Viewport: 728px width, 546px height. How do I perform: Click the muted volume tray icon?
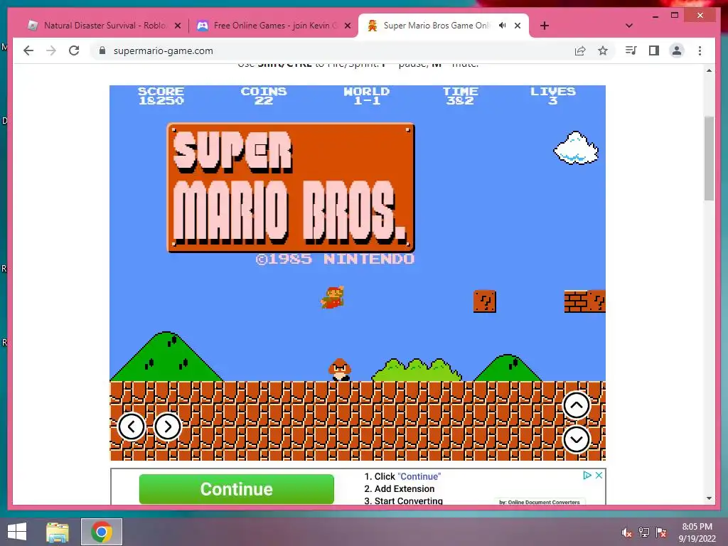[x=626, y=532]
